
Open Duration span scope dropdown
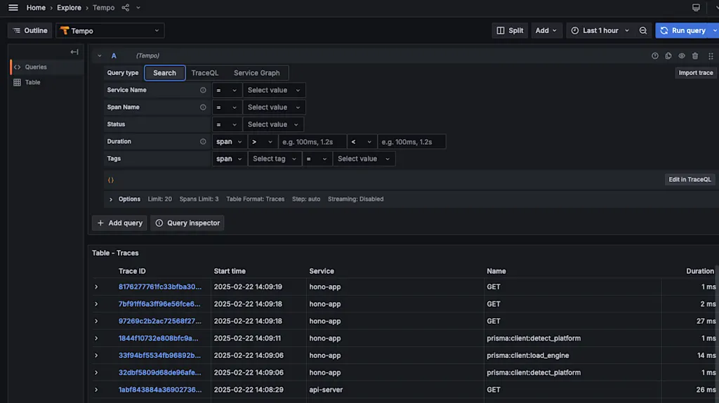[x=230, y=142]
